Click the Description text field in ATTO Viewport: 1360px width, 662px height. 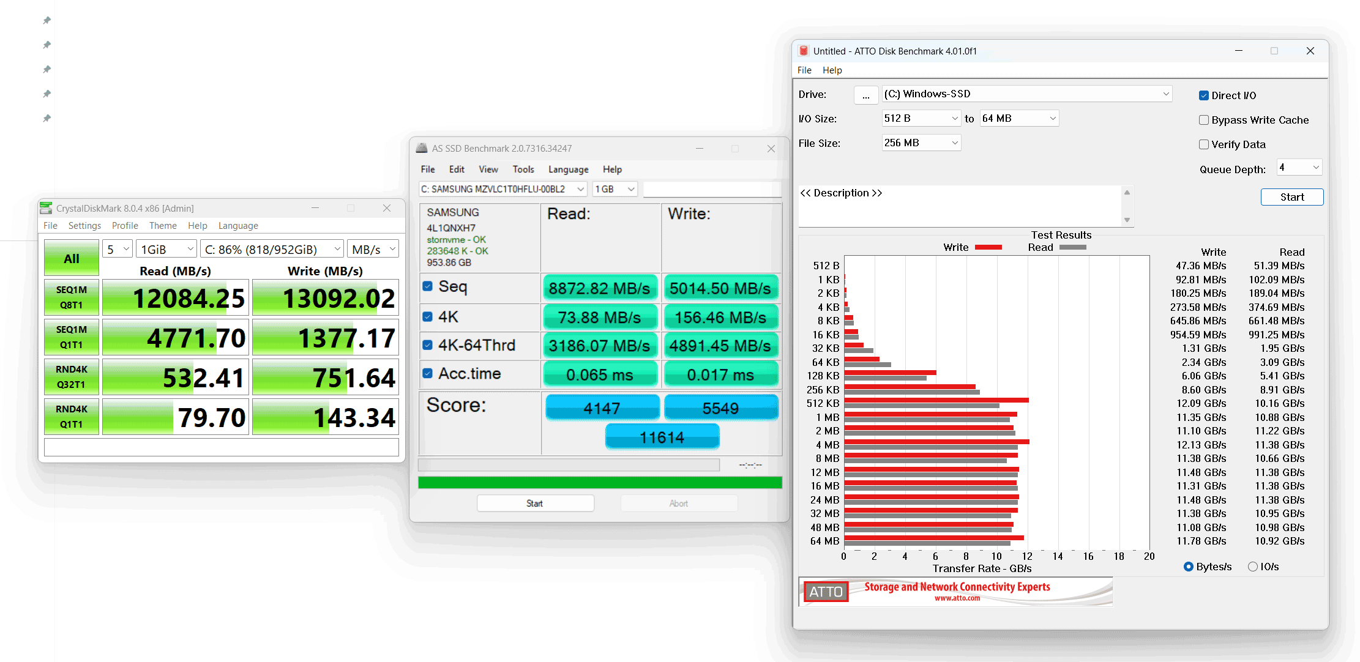click(x=960, y=206)
